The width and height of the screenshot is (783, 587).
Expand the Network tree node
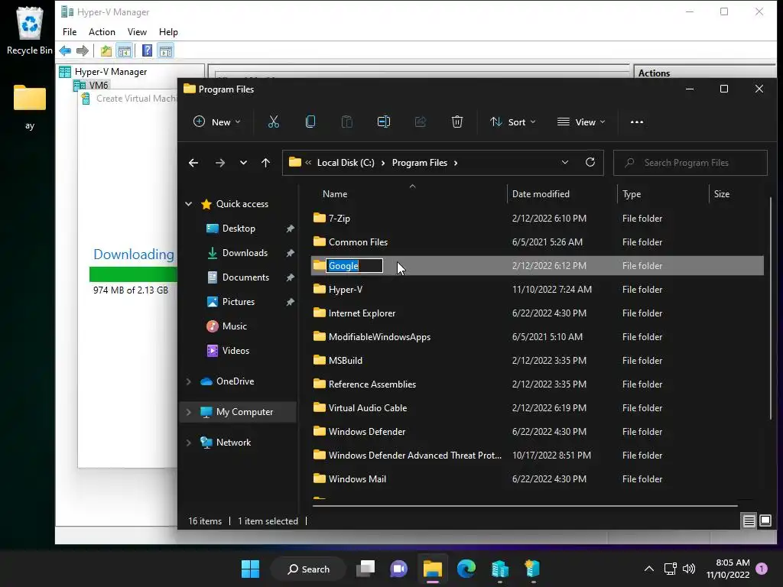pyautogui.click(x=189, y=443)
